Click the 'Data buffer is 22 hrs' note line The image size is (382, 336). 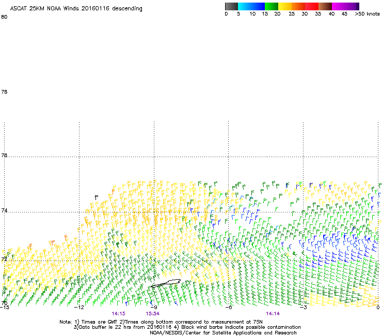187,327
